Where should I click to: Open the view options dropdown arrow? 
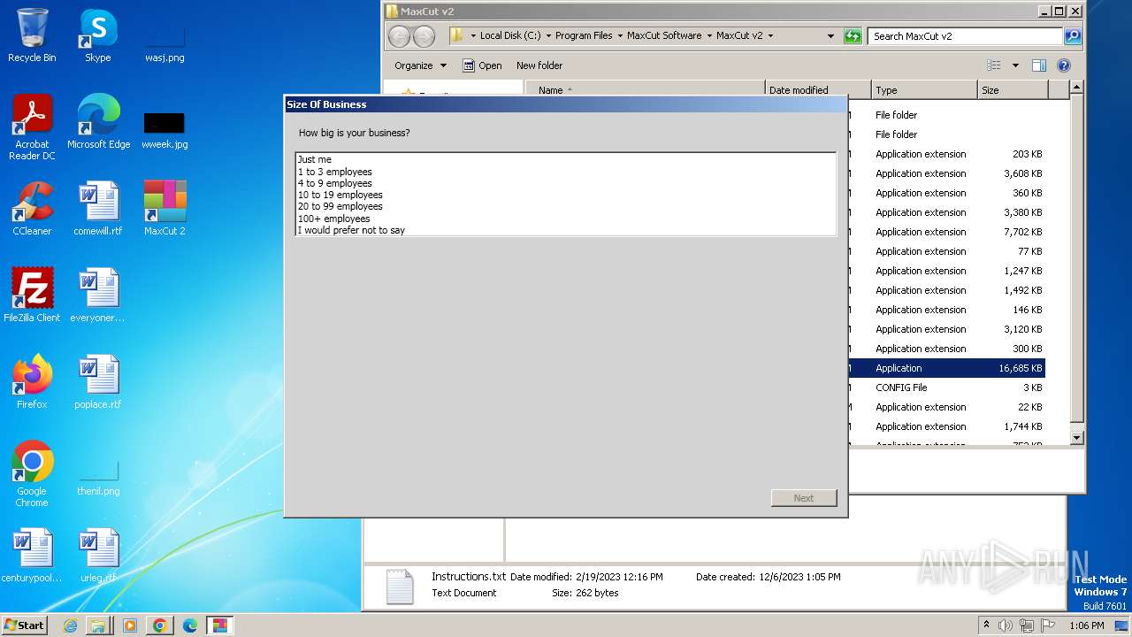[x=1015, y=65]
